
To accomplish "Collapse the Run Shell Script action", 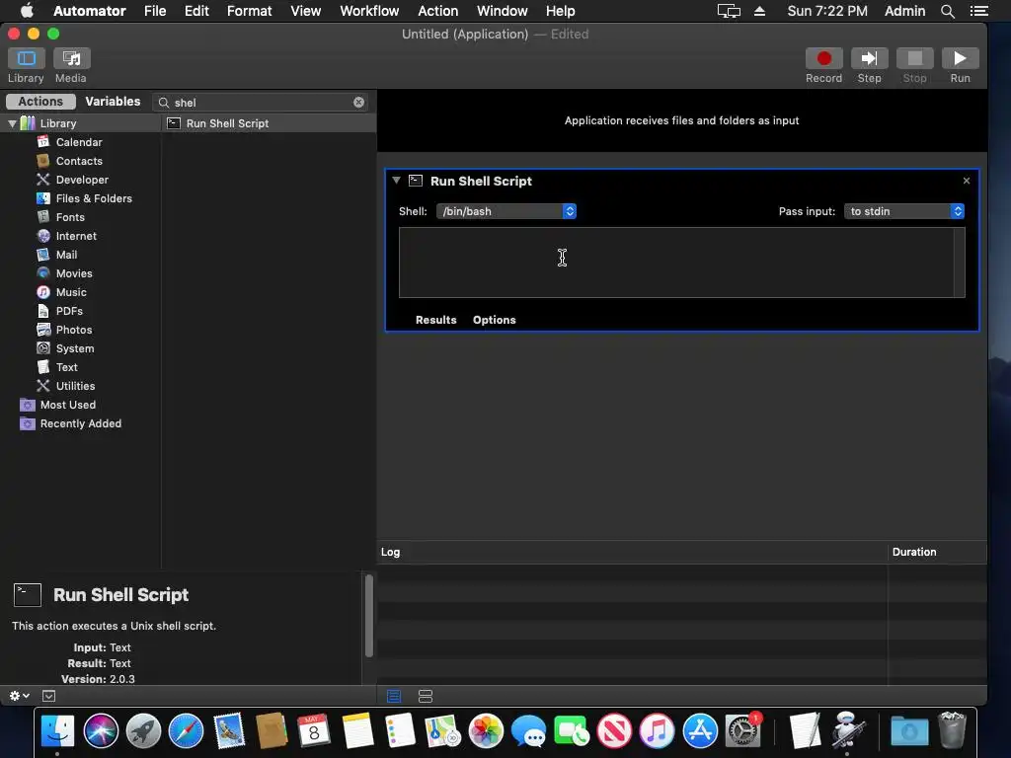I will click(x=396, y=181).
